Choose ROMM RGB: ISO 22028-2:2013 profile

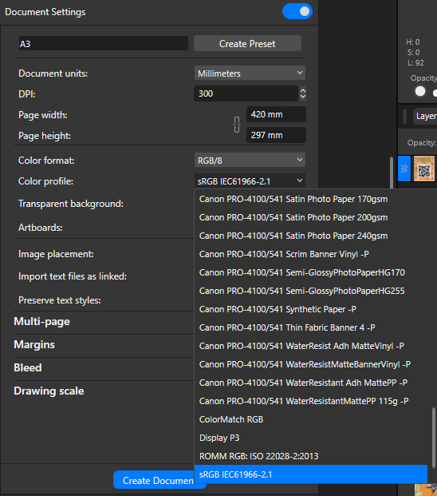pyautogui.click(x=311, y=456)
